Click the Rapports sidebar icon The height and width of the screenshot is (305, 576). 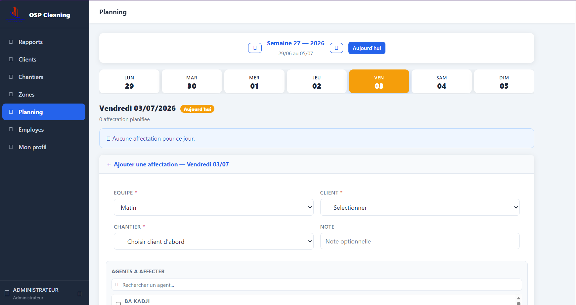pos(11,42)
